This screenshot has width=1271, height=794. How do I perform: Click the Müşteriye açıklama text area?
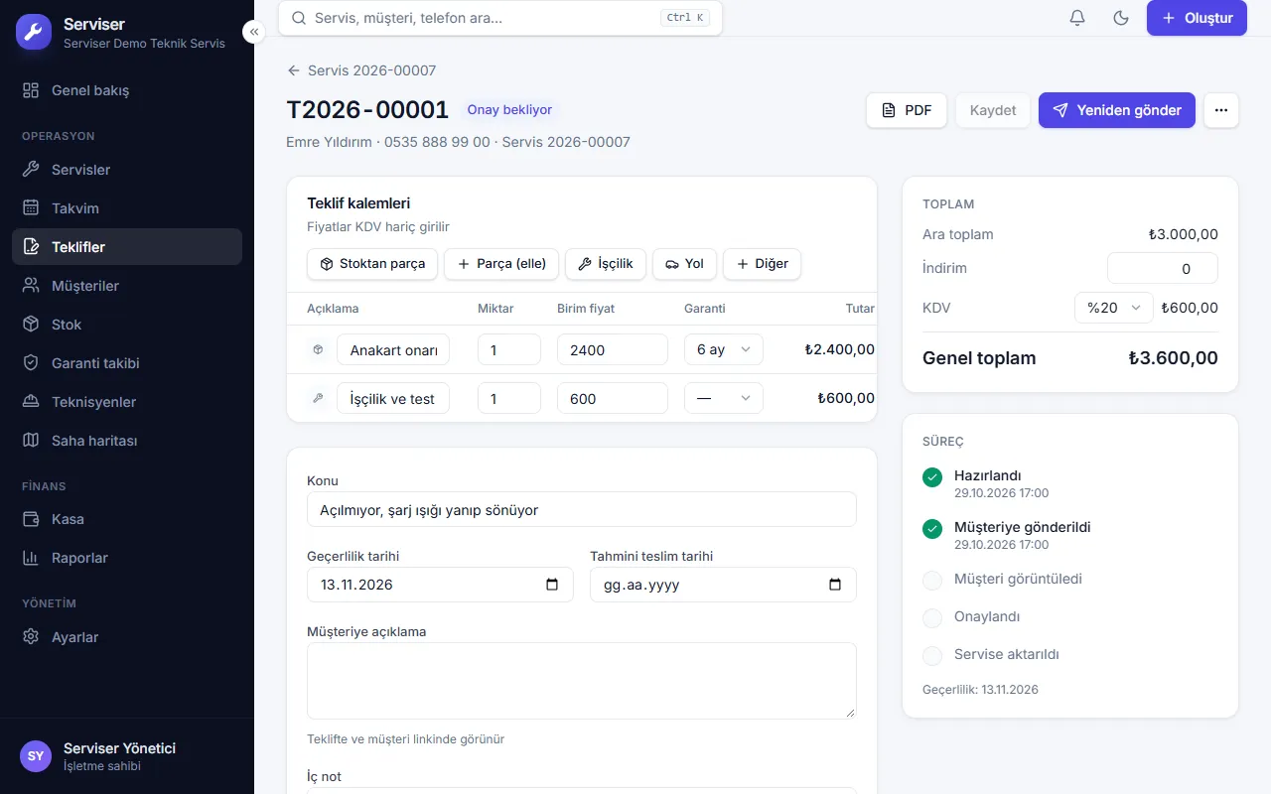pos(582,681)
